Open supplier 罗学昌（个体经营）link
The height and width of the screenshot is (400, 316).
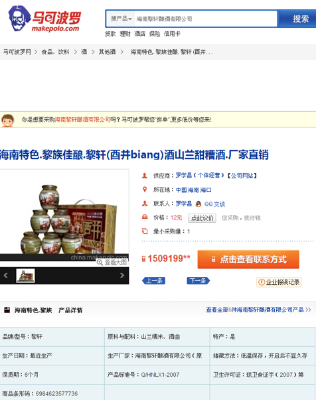(200, 176)
